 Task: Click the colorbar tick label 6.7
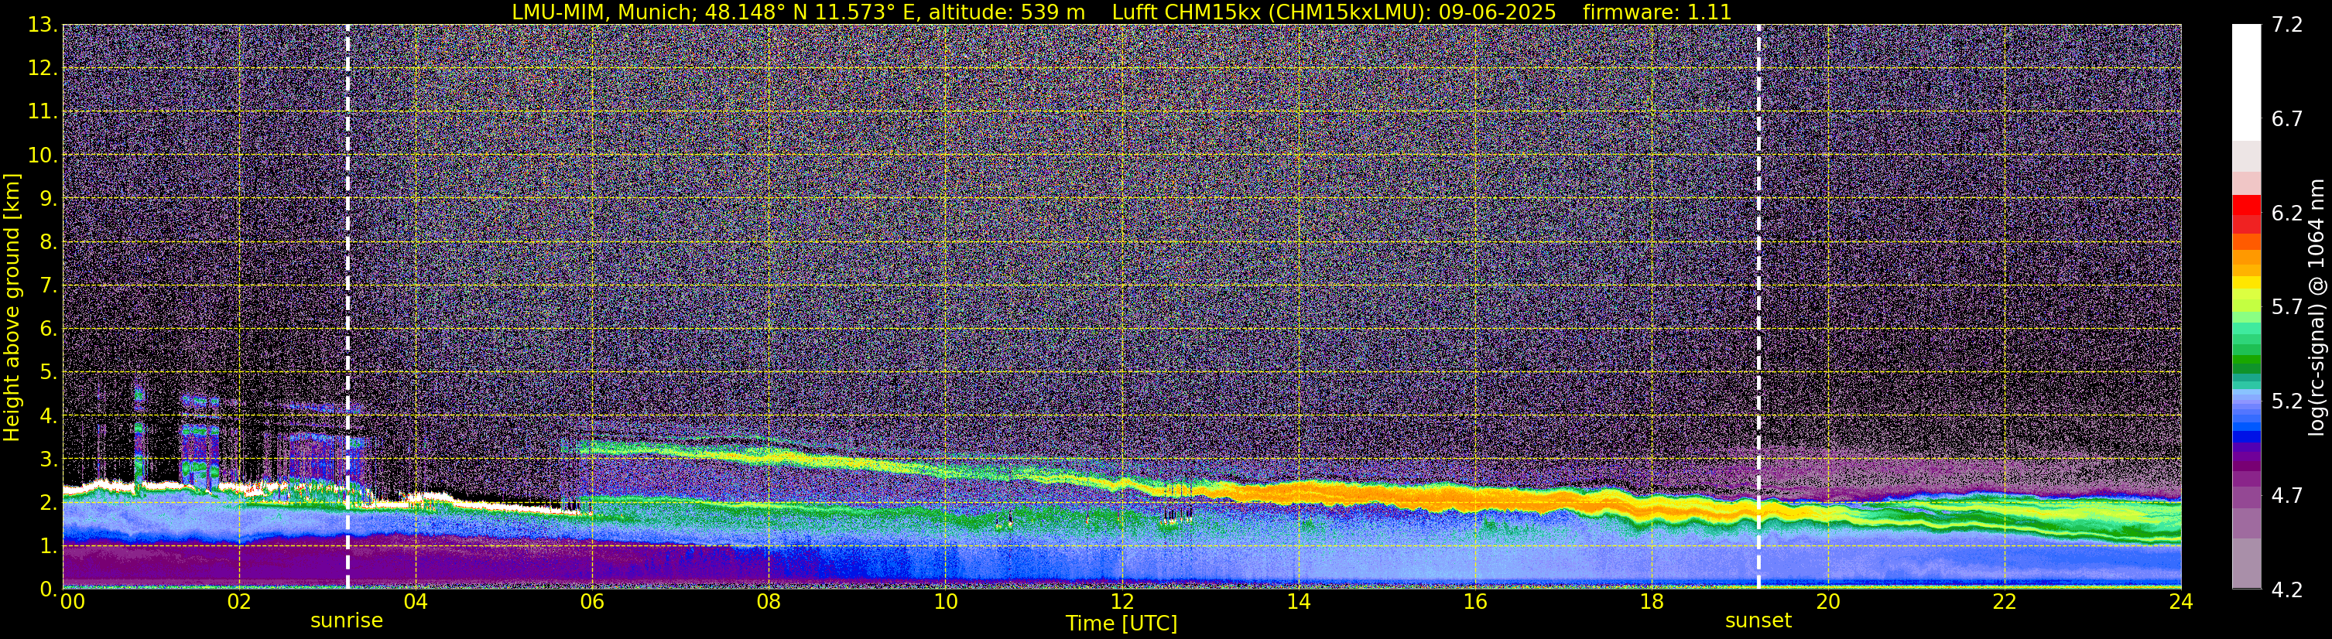coord(2287,119)
